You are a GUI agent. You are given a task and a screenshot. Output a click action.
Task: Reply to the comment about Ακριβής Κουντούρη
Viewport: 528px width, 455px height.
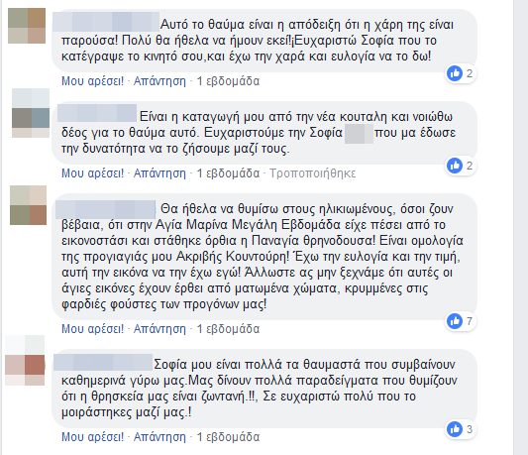pyautogui.click(x=159, y=329)
